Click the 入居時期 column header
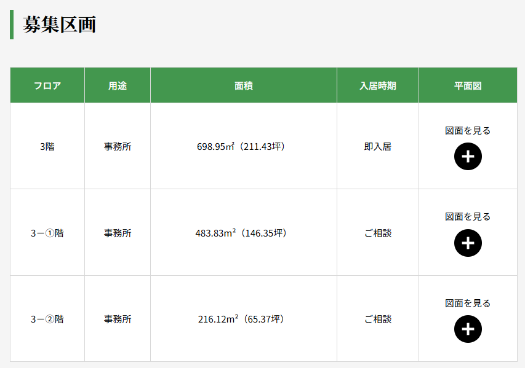The width and height of the screenshot is (525, 368). 377,85
